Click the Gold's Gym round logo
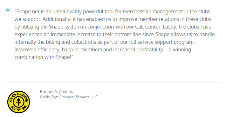Viewport: 226px width, 117px height. click(x=18, y=102)
